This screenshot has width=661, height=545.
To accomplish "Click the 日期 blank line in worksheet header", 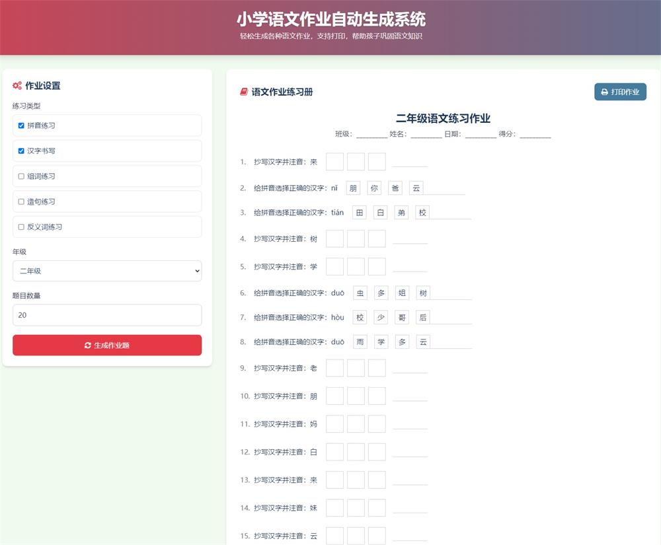I will pyautogui.click(x=481, y=135).
